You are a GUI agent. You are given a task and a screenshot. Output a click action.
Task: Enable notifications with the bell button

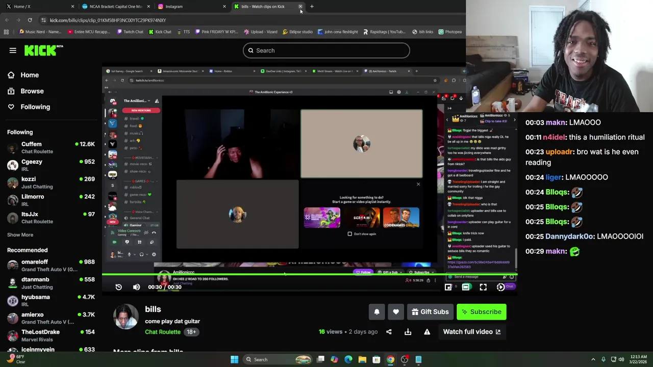(x=376, y=312)
